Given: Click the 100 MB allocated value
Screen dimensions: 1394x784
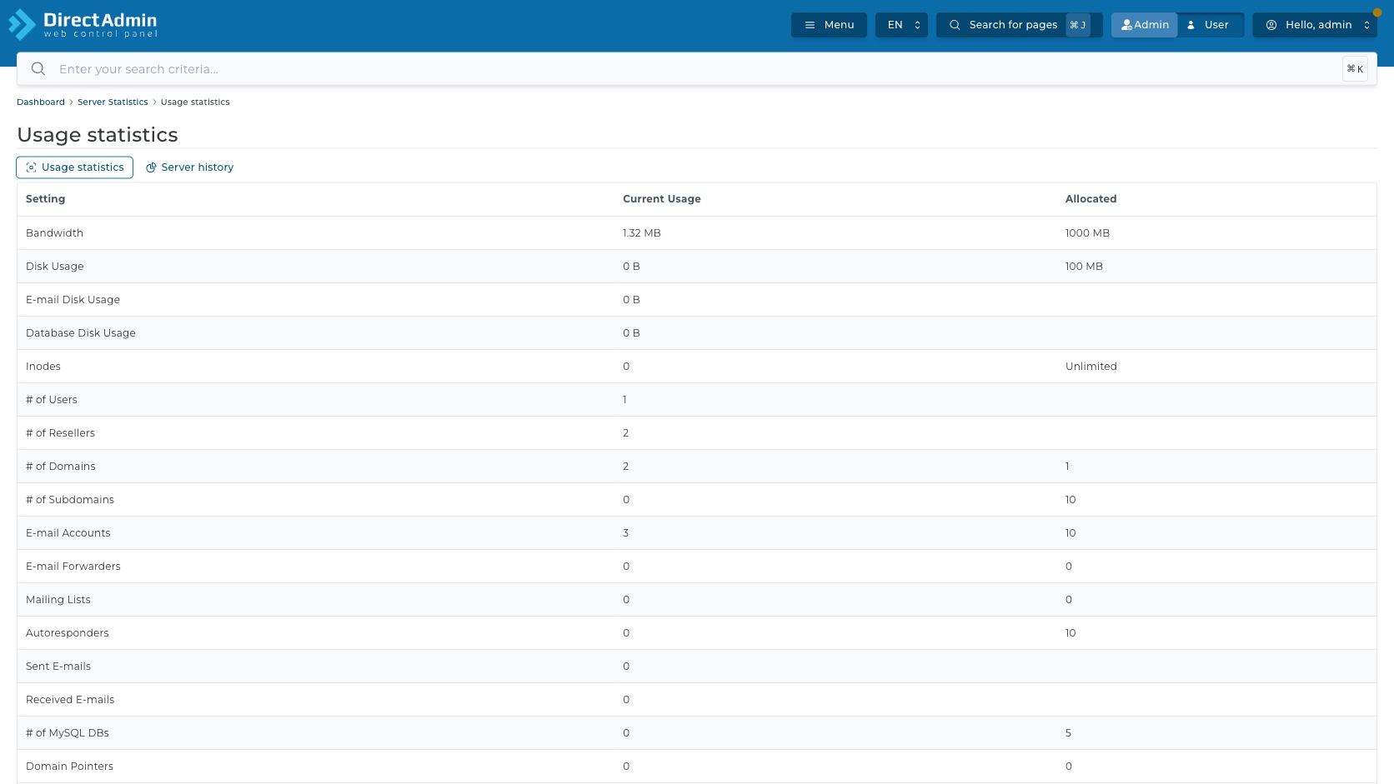Looking at the screenshot, I should (x=1084, y=267).
